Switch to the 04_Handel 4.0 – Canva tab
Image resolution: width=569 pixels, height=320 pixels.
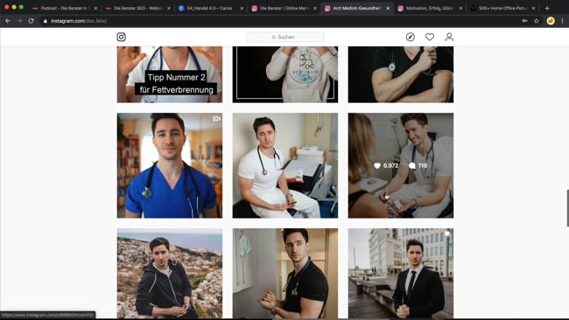(x=211, y=8)
